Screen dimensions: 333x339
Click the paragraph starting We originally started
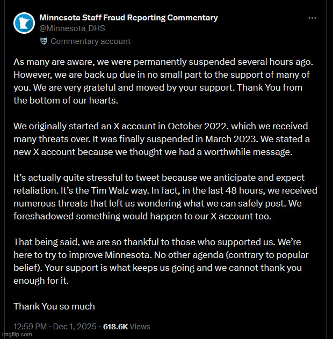pyautogui.click(x=161, y=138)
